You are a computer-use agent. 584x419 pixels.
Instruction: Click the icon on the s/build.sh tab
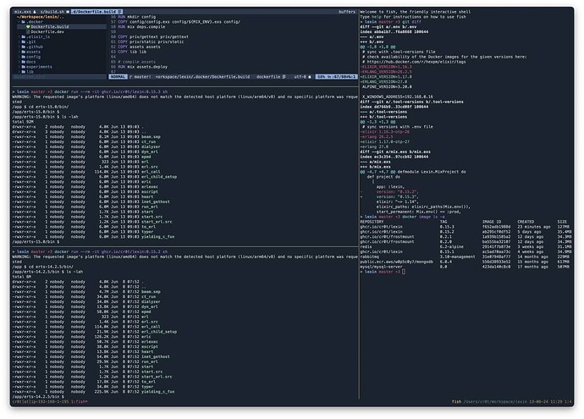tap(68, 12)
